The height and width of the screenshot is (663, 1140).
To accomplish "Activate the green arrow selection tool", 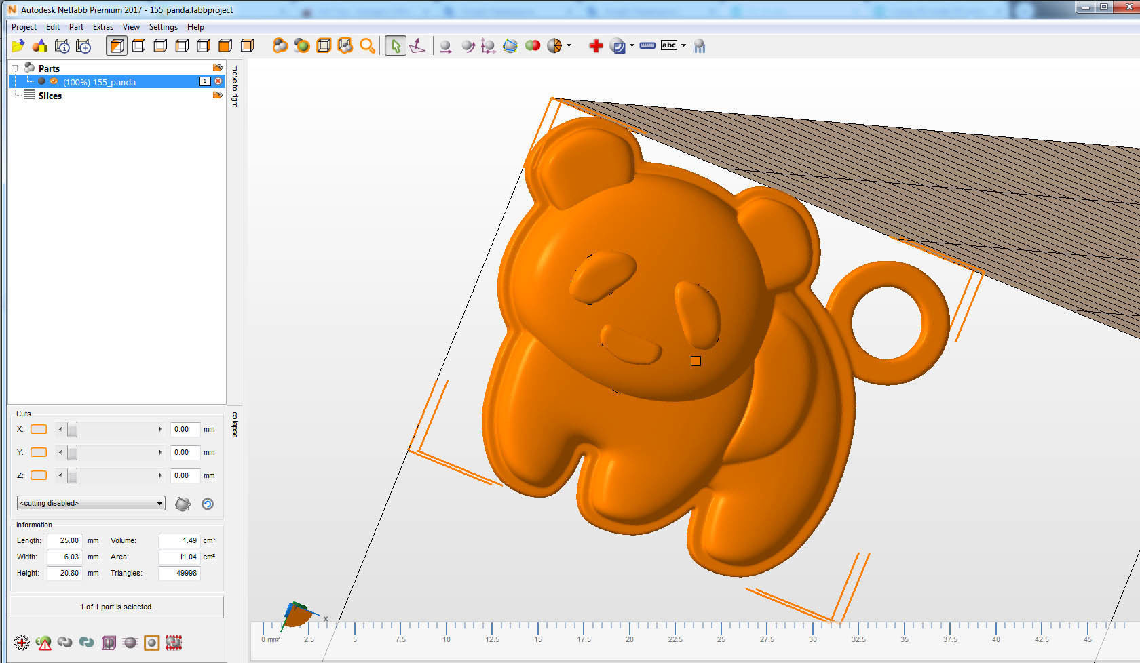I will [x=395, y=45].
